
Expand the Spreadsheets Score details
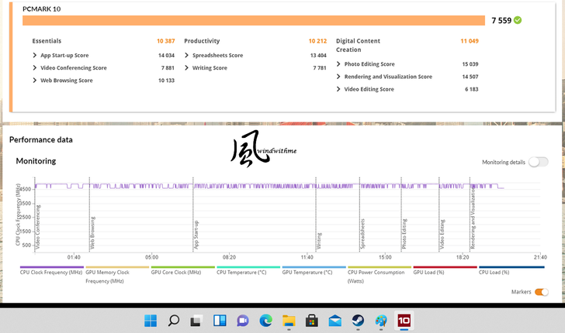(x=187, y=56)
